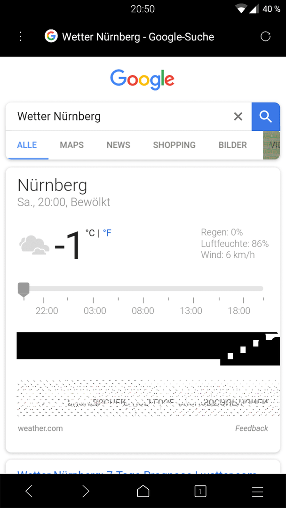Open the SHOPPING results tab
286x508 pixels.
[x=174, y=145]
